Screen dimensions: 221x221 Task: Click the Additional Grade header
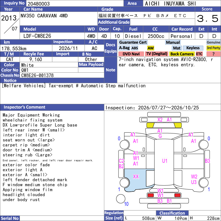tap(114, 22)
